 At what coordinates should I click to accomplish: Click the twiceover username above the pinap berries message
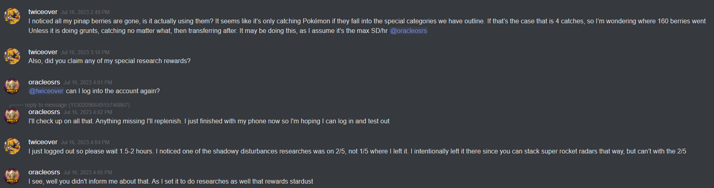click(43, 12)
